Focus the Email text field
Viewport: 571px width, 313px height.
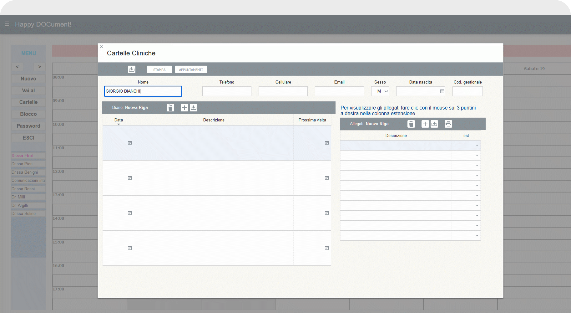coord(339,91)
